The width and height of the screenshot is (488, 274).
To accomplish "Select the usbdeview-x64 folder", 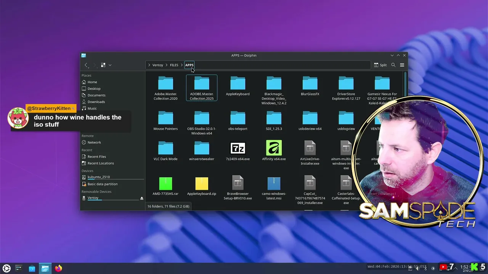I will point(310,121).
